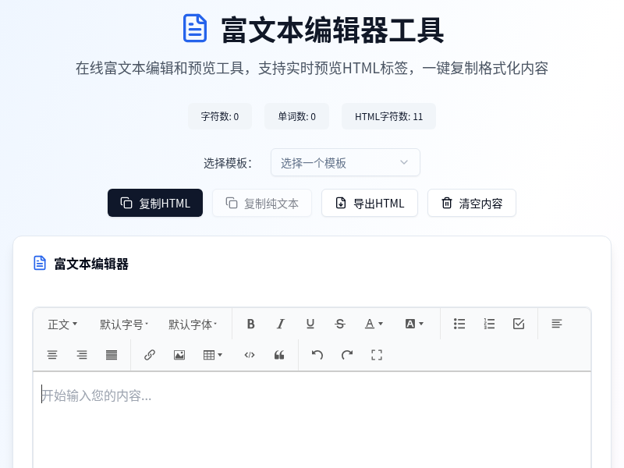The height and width of the screenshot is (468, 624).
Task: Toggle bold formatting in the editor toolbar
Action: click(251, 324)
